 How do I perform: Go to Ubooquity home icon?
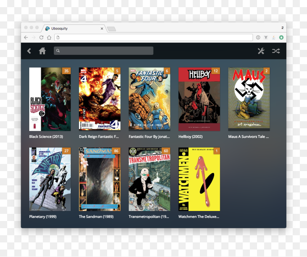(x=42, y=51)
